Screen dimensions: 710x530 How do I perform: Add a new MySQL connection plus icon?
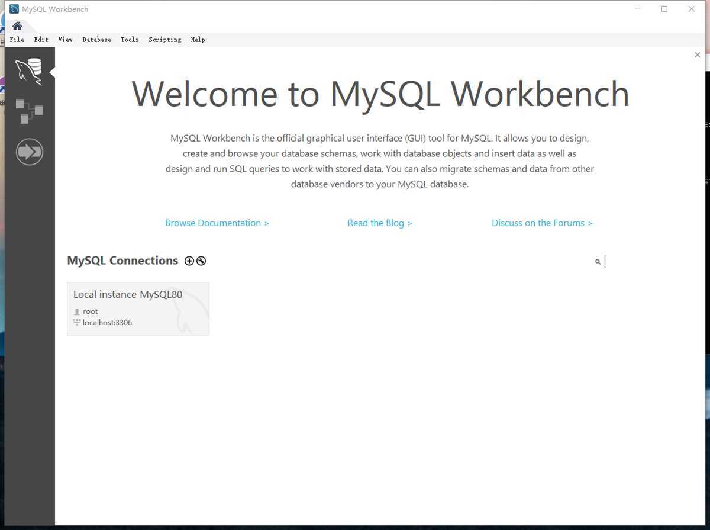click(x=189, y=261)
